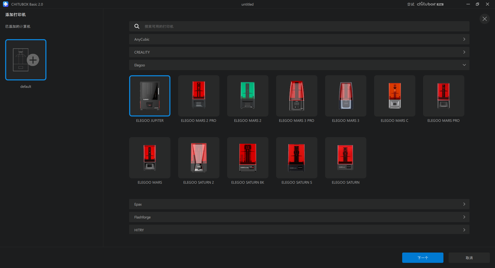Screen dimensions: 495x268
Task: Click the 'default' printer name label
Action: (26, 87)
